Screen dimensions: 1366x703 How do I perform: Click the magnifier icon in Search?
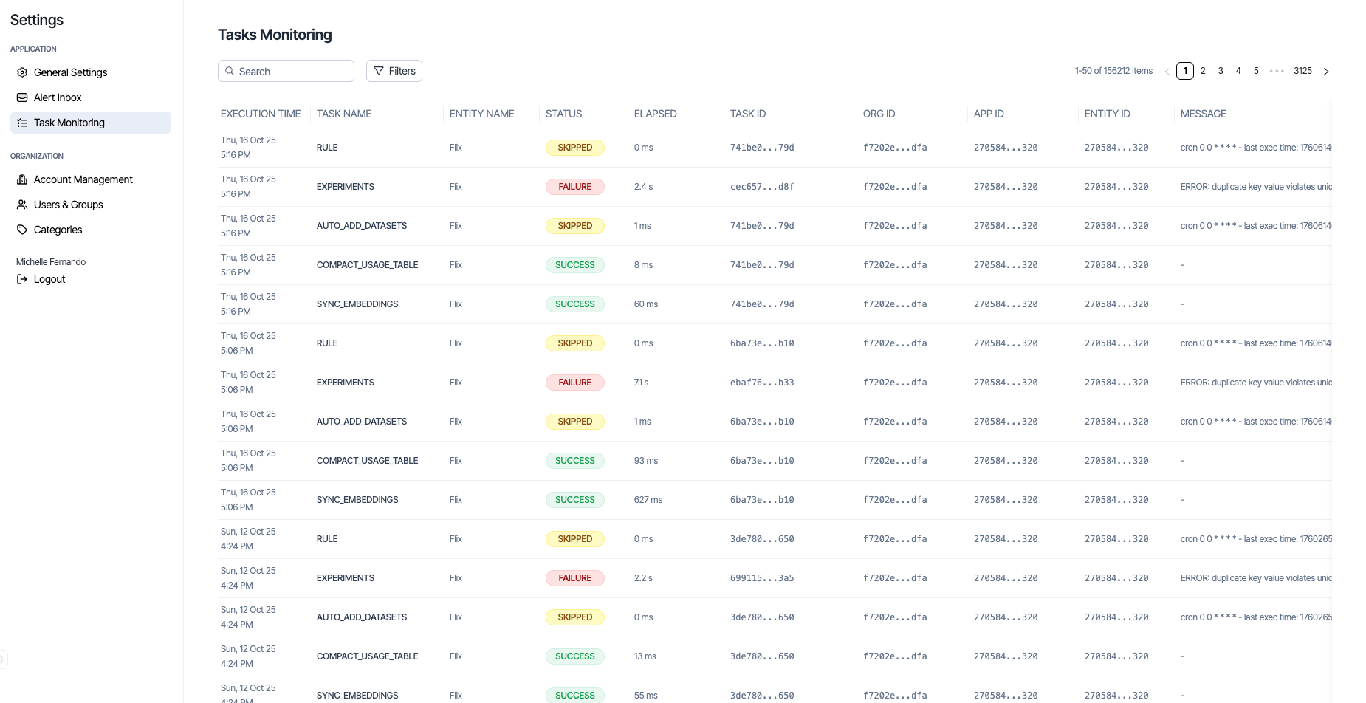click(x=230, y=71)
